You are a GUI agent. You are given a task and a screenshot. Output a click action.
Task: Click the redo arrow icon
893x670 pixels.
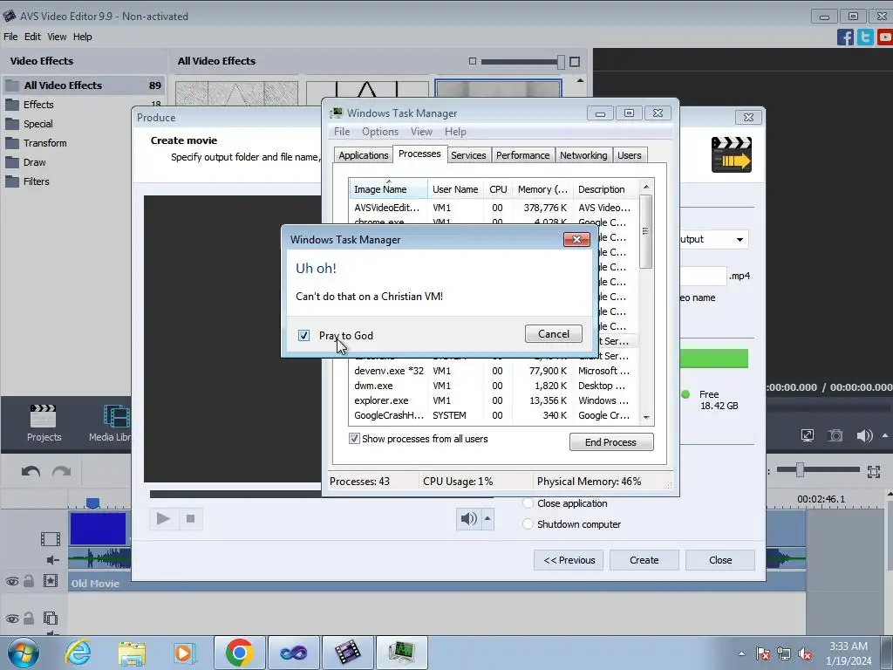coord(62,472)
